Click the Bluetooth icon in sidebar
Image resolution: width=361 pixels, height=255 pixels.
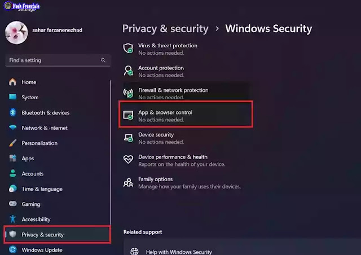[x=12, y=112]
